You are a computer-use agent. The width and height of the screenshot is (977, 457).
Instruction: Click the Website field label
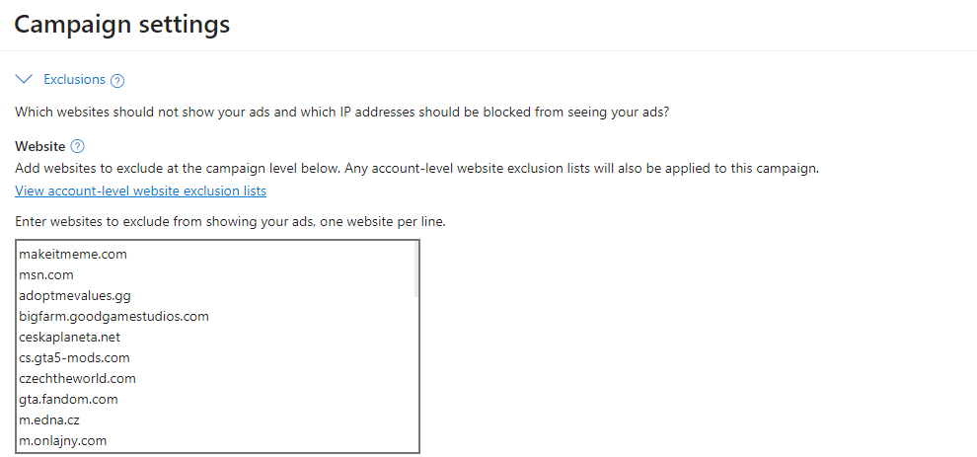[39, 146]
